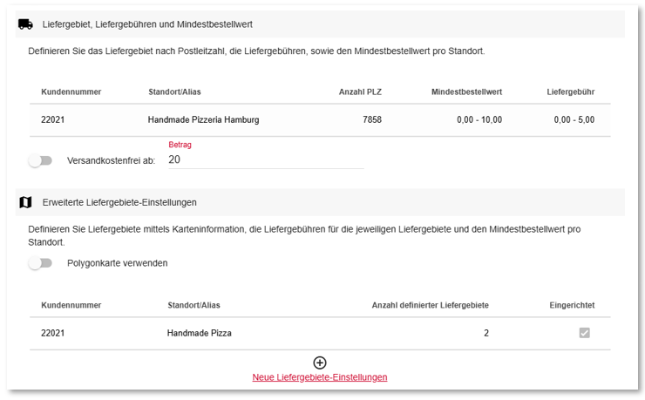Click the Mindestbestellwert column header
Screen dimensions: 645x400
[466, 92]
